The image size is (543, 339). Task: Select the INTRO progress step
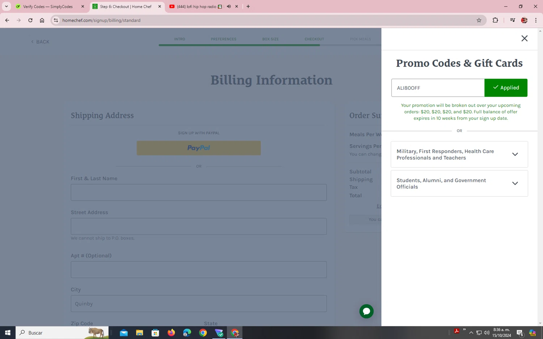[180, 39]
